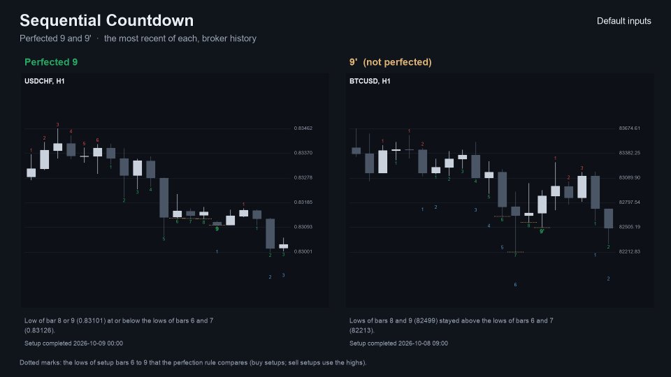Click the 82212.83 price axis label

coord(630,252)
